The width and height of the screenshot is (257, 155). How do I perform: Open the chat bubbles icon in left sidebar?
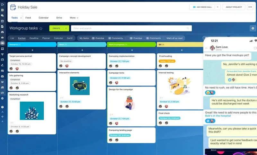[x=2, y=15]
